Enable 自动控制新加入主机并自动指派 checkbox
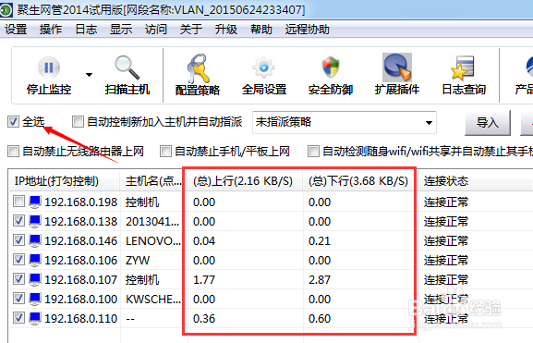Screen dimensions: 533x343 (x=78, y=121)
